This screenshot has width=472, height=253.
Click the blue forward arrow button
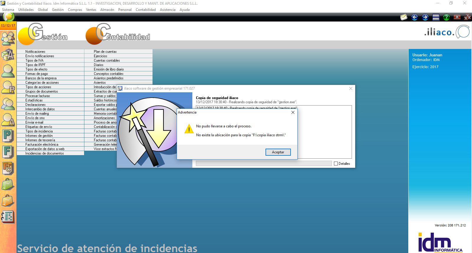[x=425, y=17]
